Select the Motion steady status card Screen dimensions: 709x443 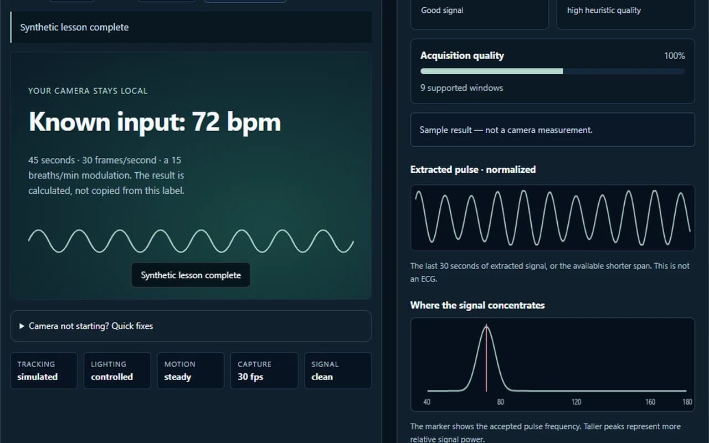pos(191,370)
